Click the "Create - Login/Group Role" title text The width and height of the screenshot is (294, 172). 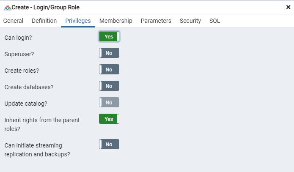point(45,7)
